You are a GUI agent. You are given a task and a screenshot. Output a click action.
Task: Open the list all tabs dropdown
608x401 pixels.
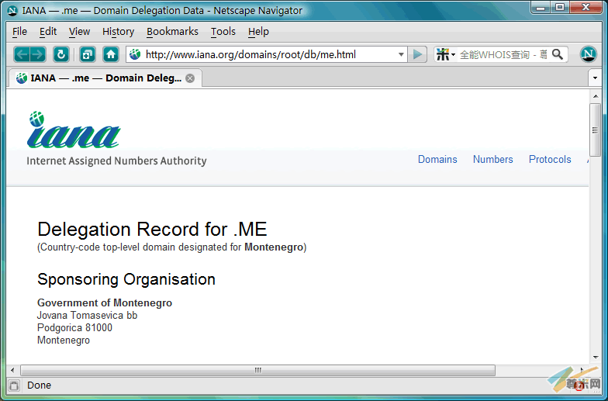[596, 78]
